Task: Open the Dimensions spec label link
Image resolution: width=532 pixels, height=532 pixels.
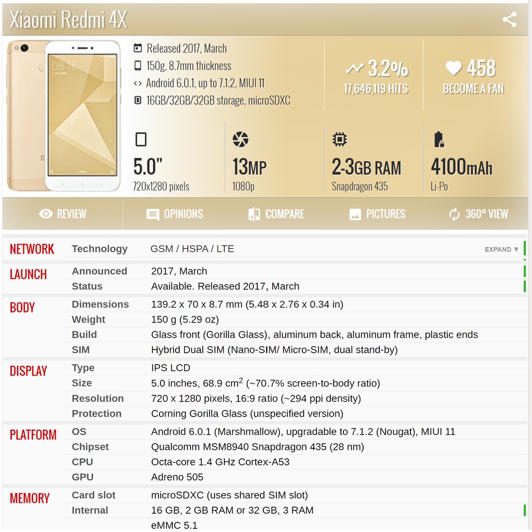Action: [100, 304]
